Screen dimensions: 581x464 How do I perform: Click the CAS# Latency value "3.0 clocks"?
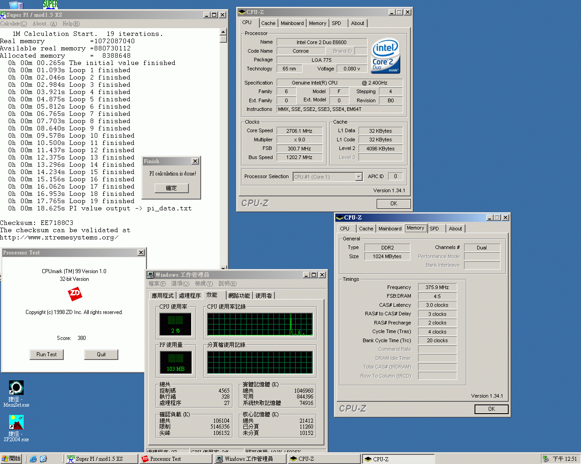pyautogui.click(x=437, y=305)
